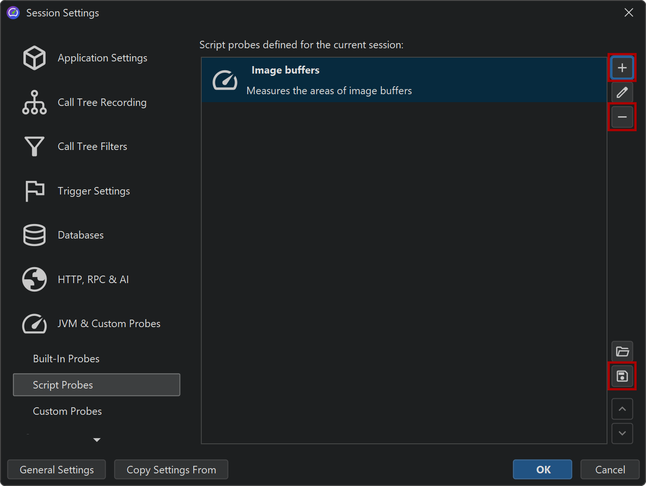Click the pencil icon to edit the probe
Screen dimensions: 646x486
(622, 92)
